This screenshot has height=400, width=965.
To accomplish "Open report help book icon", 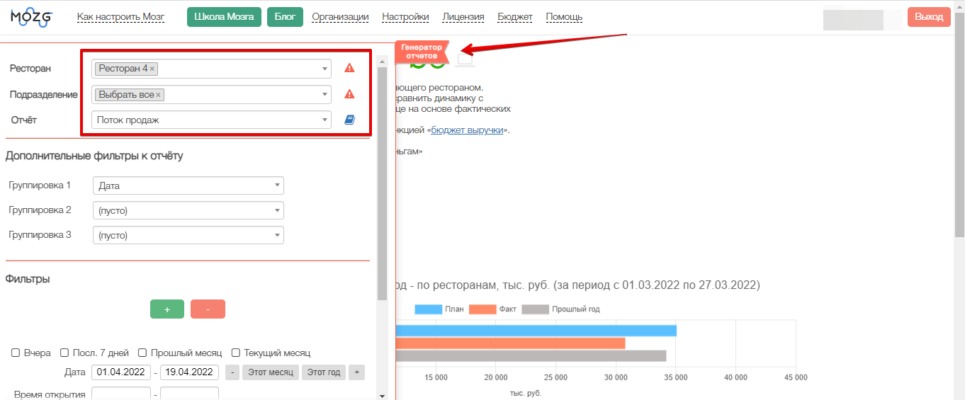I will pyautogui.click(x=349, y=120).
